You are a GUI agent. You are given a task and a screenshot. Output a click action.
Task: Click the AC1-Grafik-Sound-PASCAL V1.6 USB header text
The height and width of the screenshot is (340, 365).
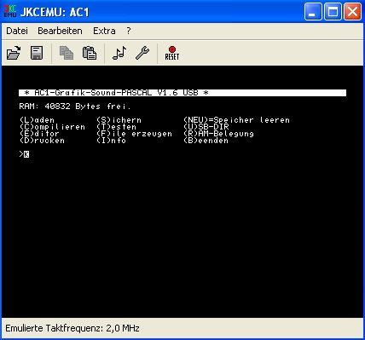[x=117, y=93]
